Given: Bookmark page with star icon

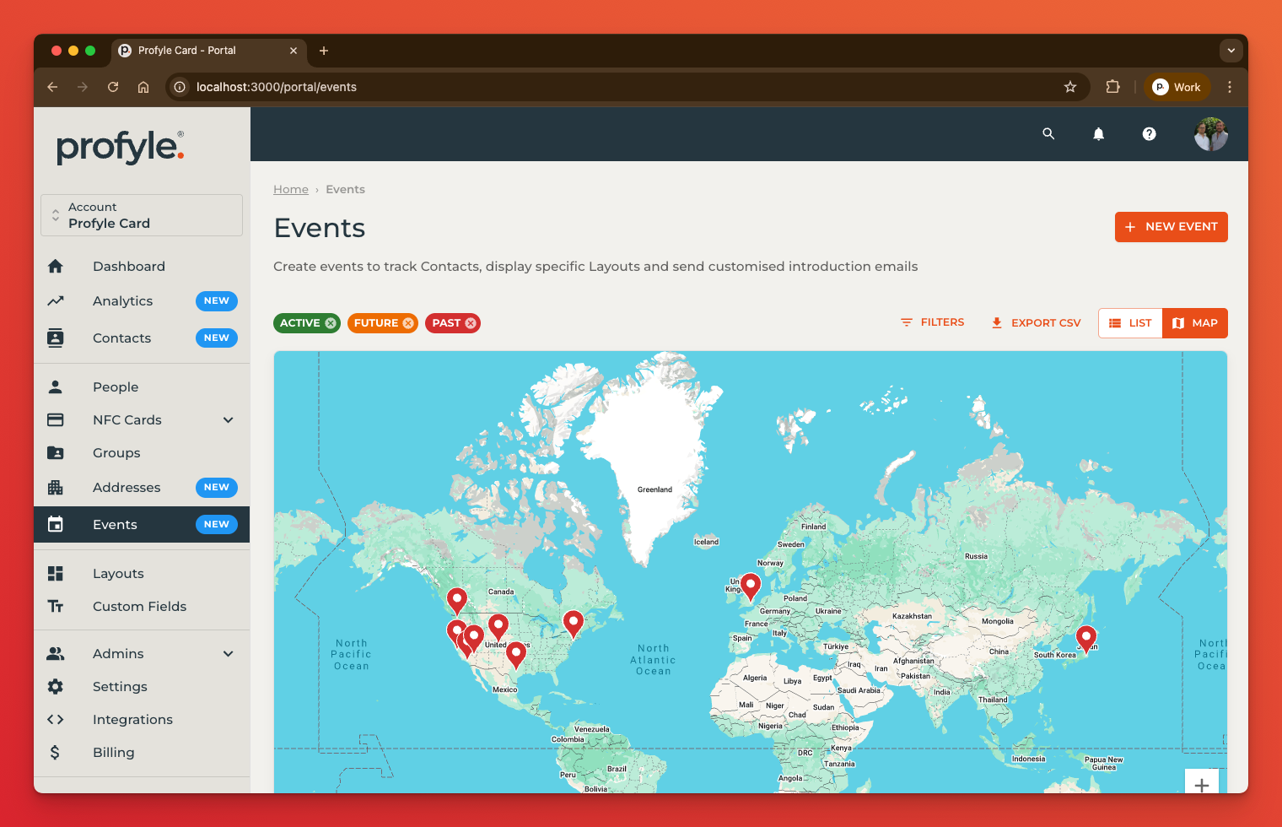Looking at the screenshot, I should tap(1070, 87).
